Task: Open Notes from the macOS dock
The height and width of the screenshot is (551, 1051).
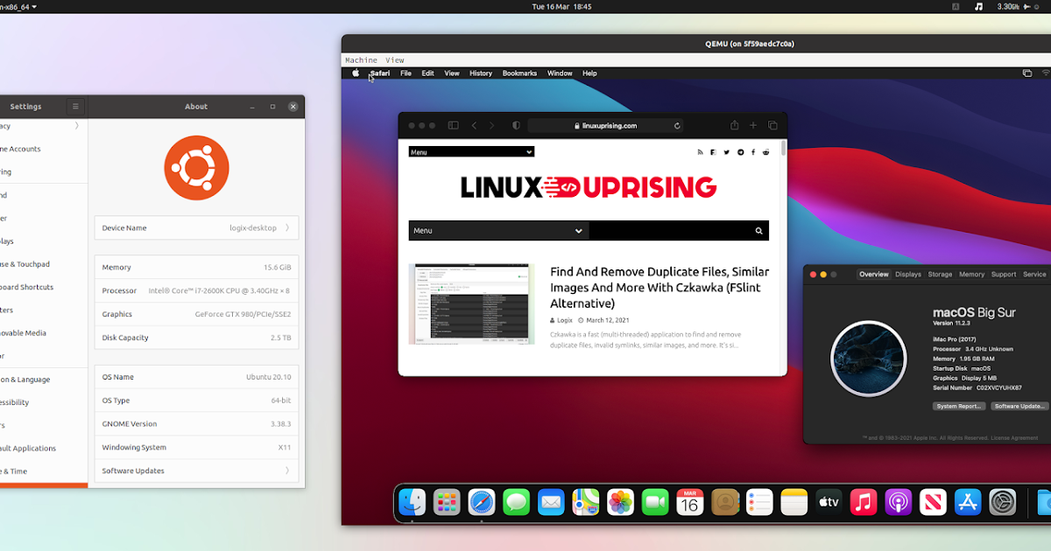Action: (x=794, y=502)
